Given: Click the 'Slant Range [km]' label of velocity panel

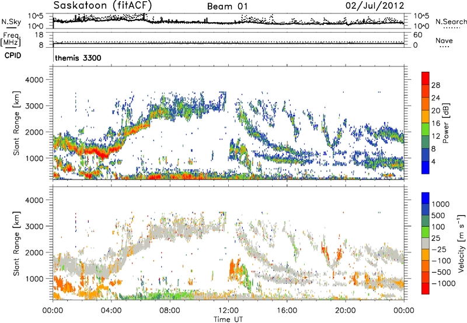Looking at the screenshot, I should tap(16, 244).
